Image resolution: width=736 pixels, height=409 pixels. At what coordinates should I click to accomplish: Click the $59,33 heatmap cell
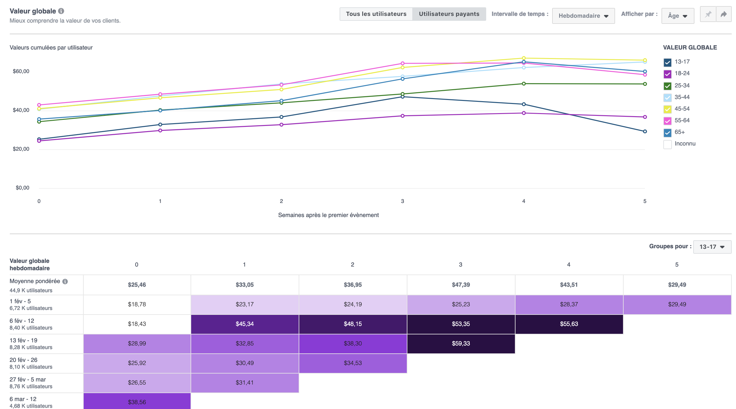click(x=461, y=344)
